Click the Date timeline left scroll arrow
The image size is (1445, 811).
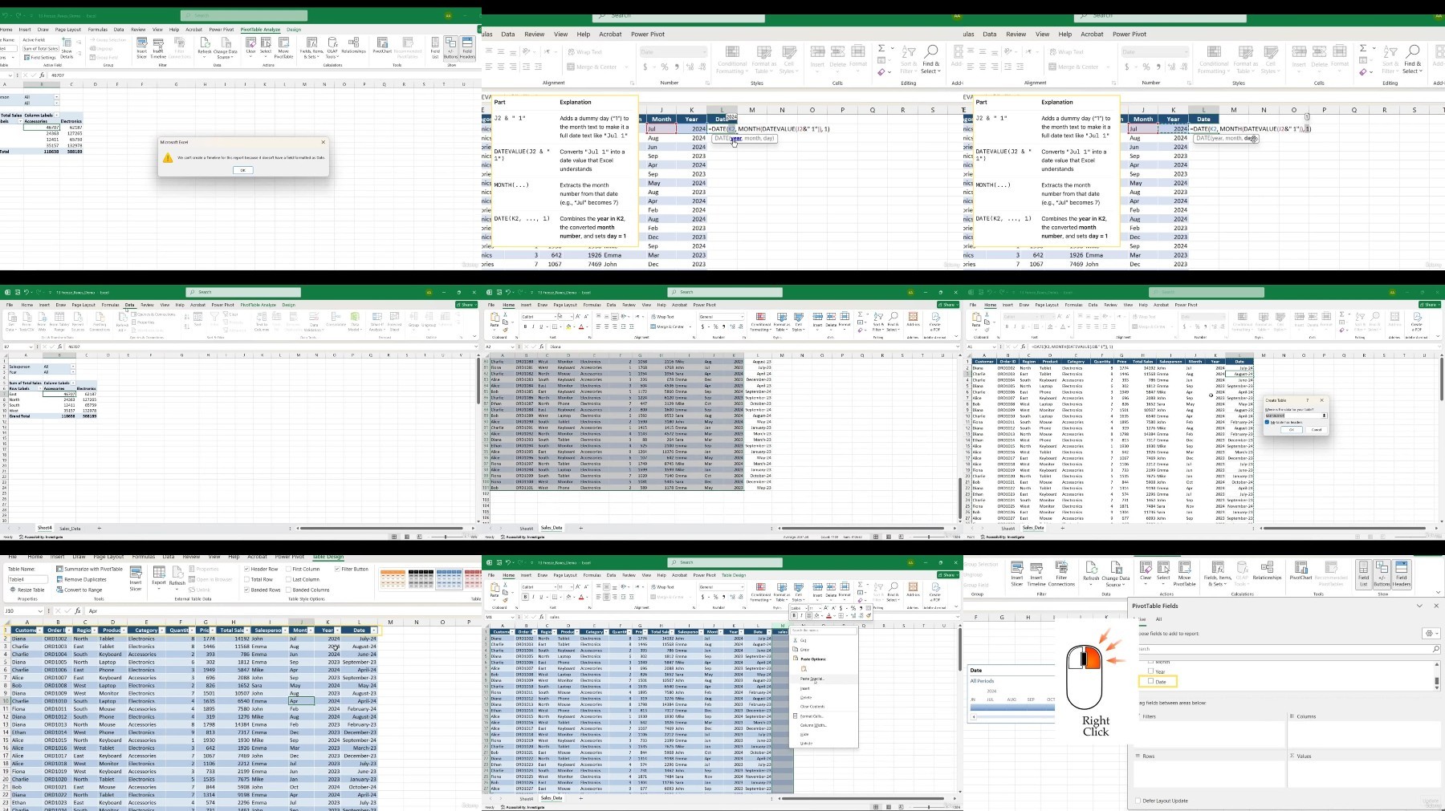coord(974,716)
